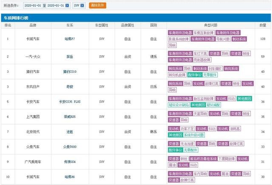Click the 车型属性 column header

pos(102,26)
